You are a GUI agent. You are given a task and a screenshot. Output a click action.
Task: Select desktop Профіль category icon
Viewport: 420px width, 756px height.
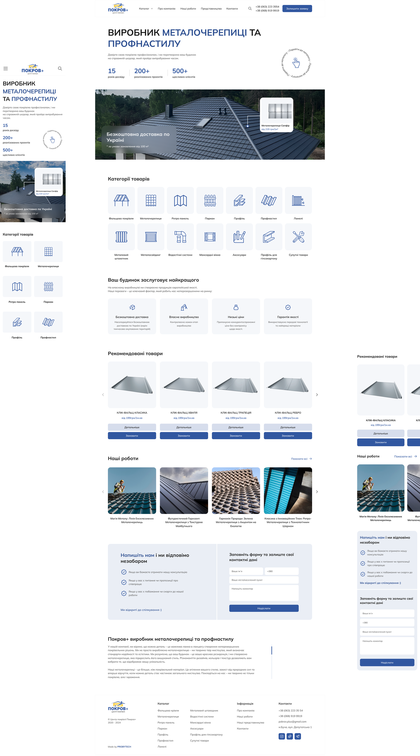tap(239, 201)
